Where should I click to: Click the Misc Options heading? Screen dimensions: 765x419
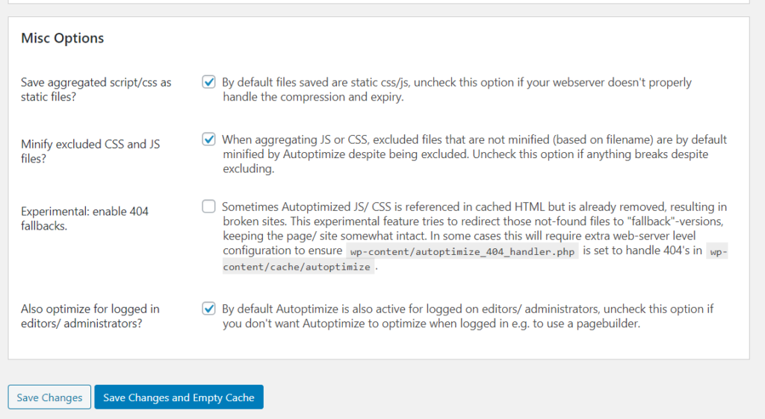63,38
